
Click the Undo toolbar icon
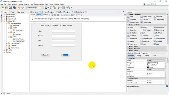19,8
